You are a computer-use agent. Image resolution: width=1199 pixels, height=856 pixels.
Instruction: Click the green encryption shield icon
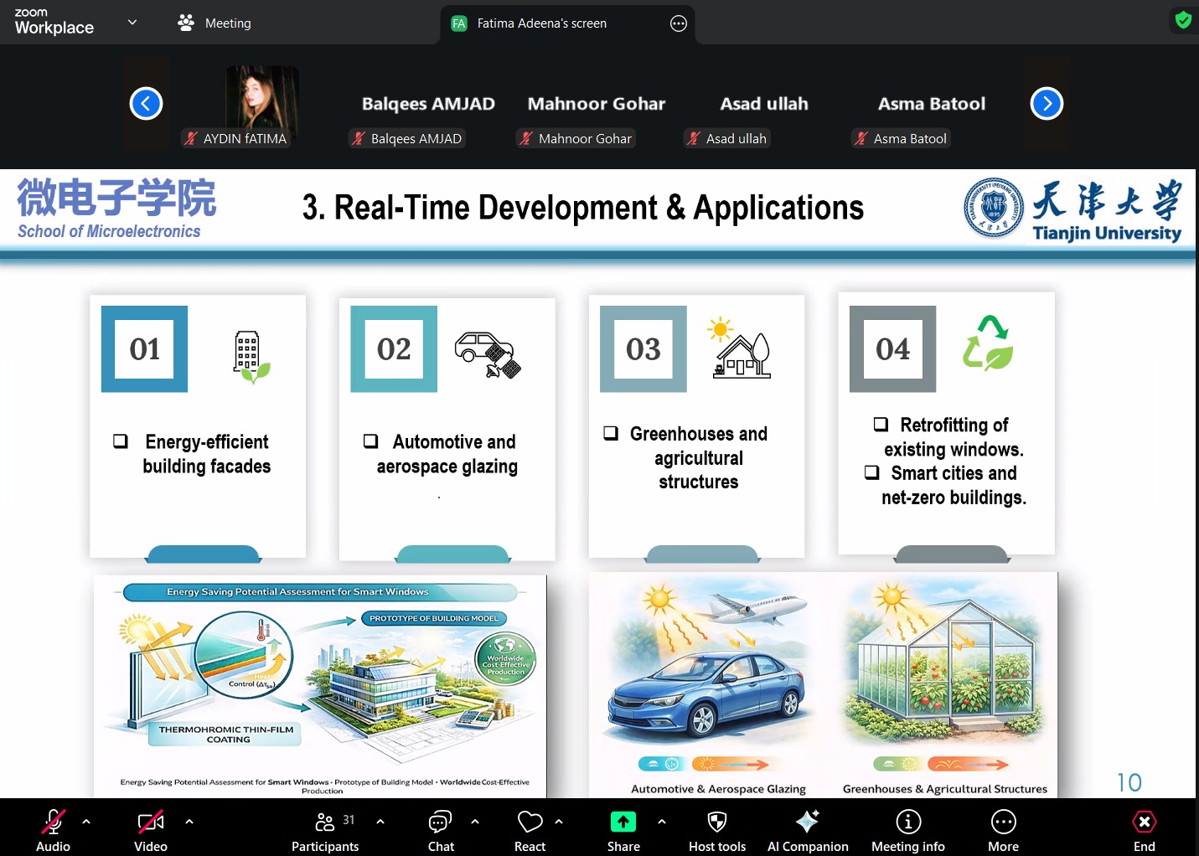coord(1183,20)
